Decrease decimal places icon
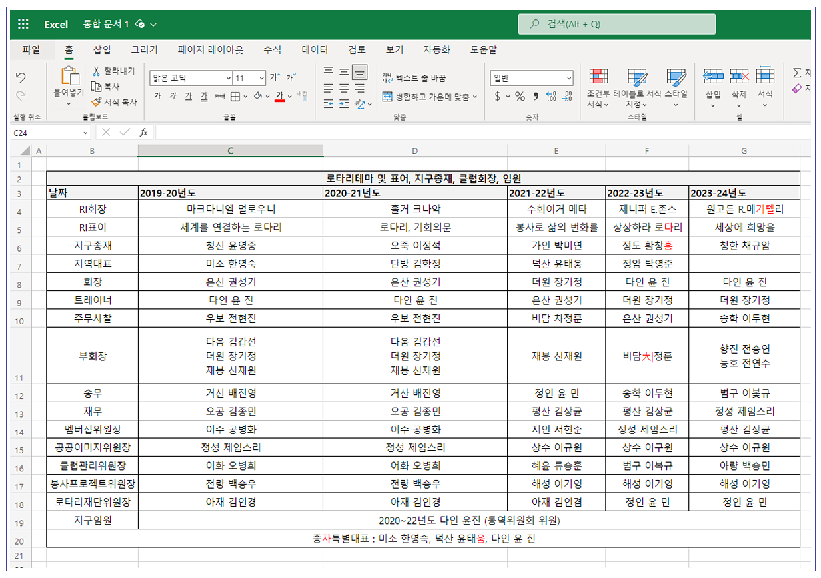Screen dimensions: 821x578 click(567, 96)
